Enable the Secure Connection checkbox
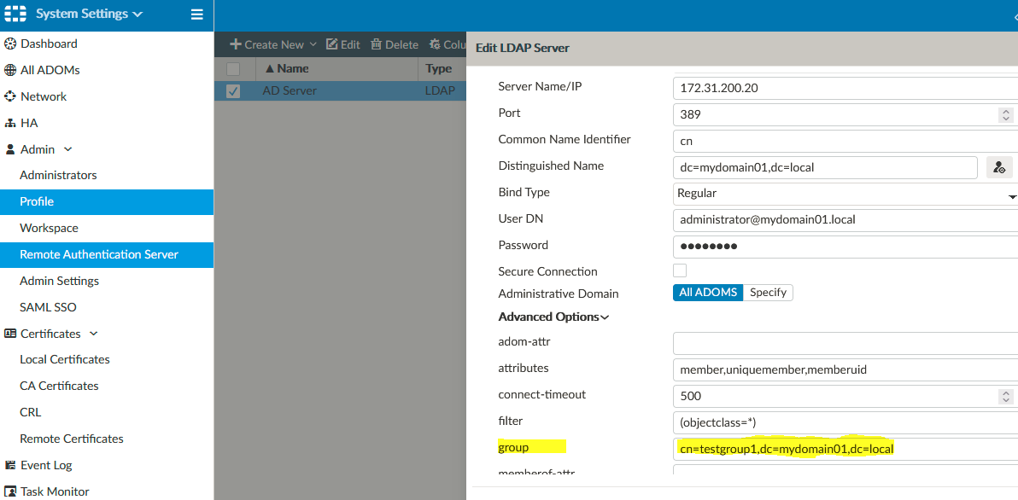This screenshot has width=1018, height=500. [680, 270]
